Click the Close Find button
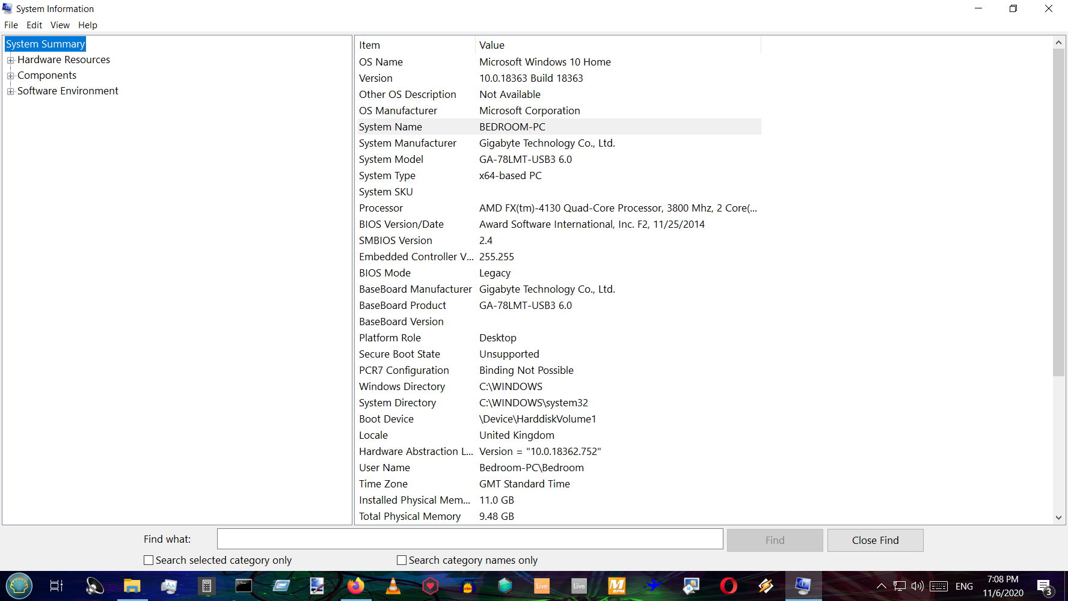The image size is (1068, 601). (x=875, y=540)
